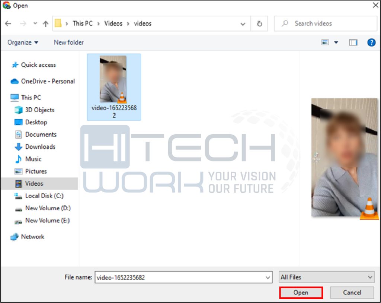Select Videos in the address path

tap(113, 23)
